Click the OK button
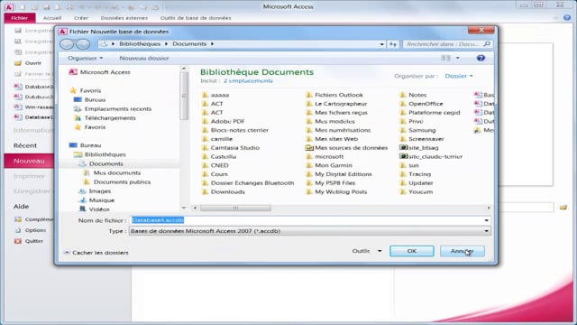This screenshot has height=325, width=577. 412,251
